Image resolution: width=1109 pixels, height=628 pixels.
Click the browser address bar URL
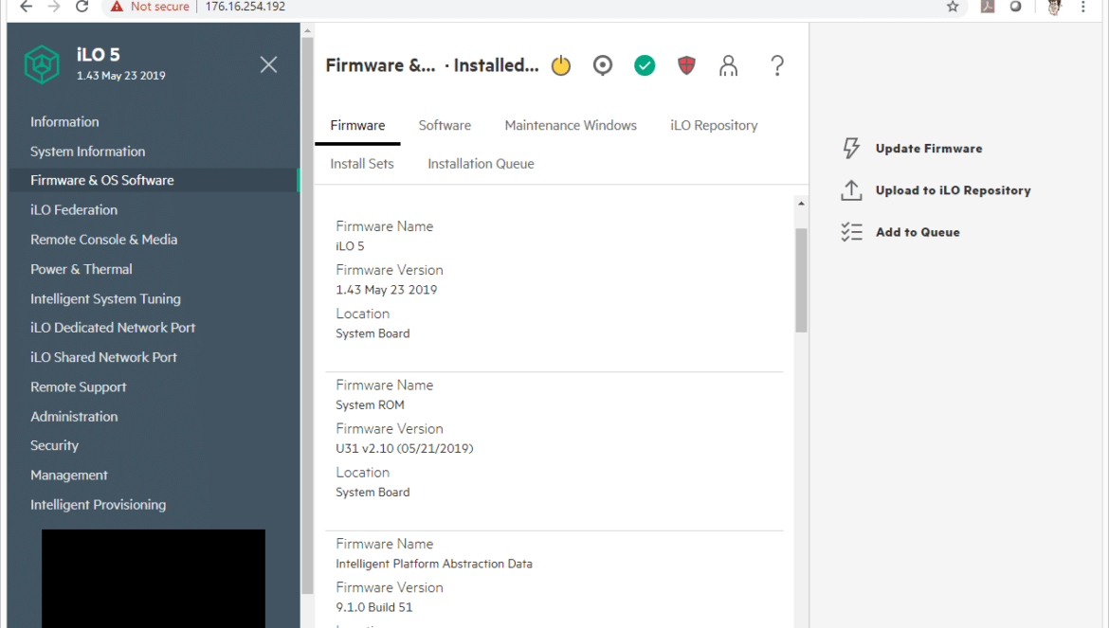pyautogui.click(x=245, y=7)
